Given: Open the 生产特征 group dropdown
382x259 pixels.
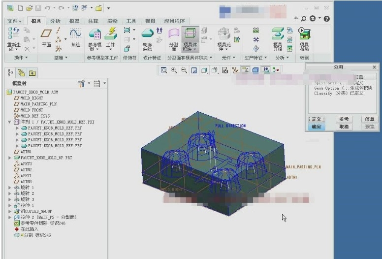Looking at the screenshot, I should coord(255,58).
